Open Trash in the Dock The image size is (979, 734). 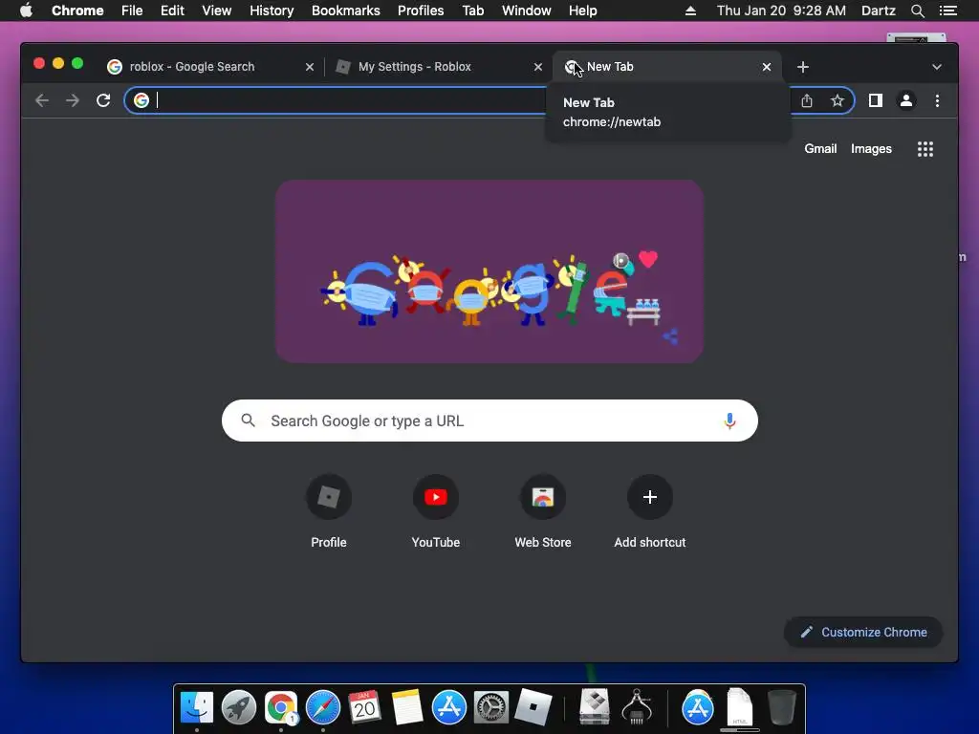pos(781,707)
